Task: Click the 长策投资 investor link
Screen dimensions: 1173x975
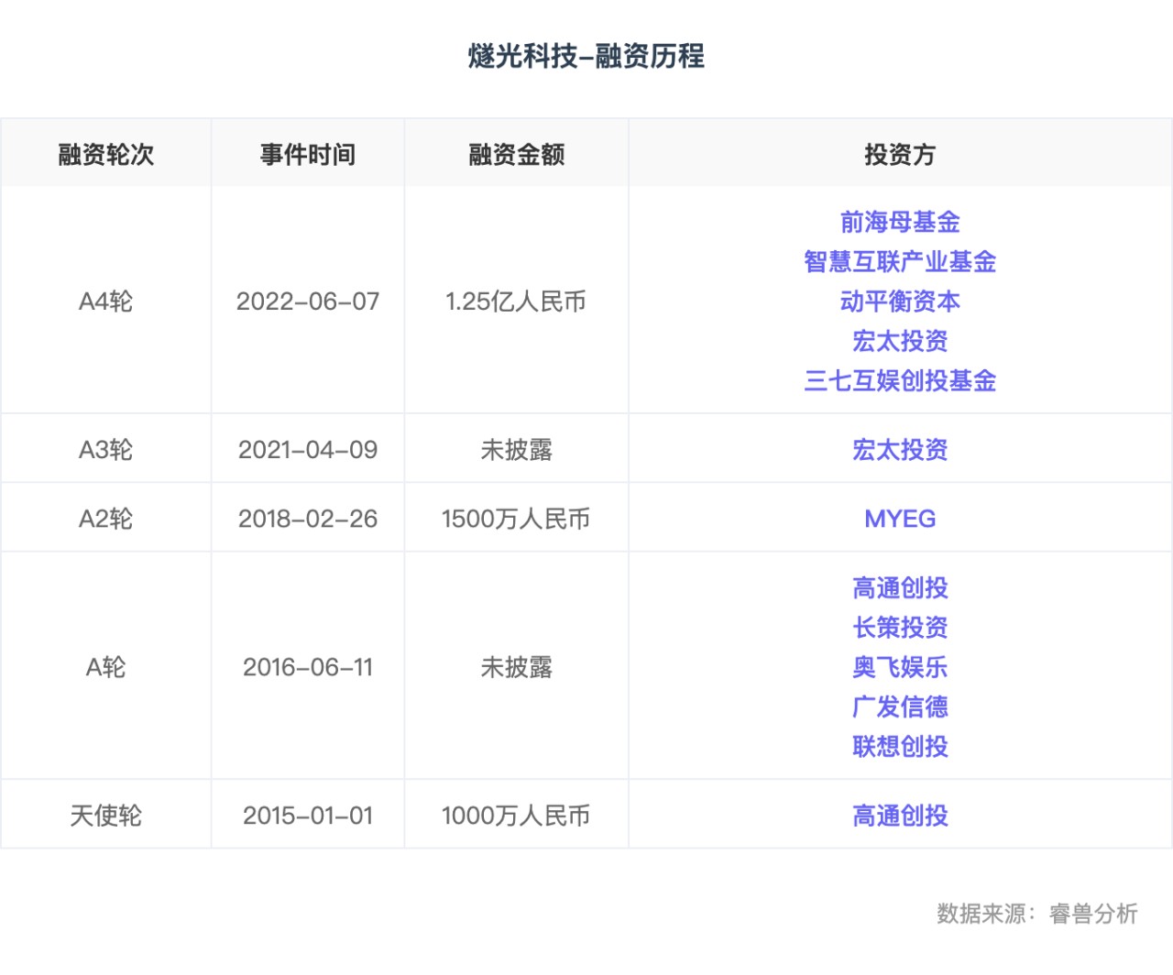Action: click(900, 628)
